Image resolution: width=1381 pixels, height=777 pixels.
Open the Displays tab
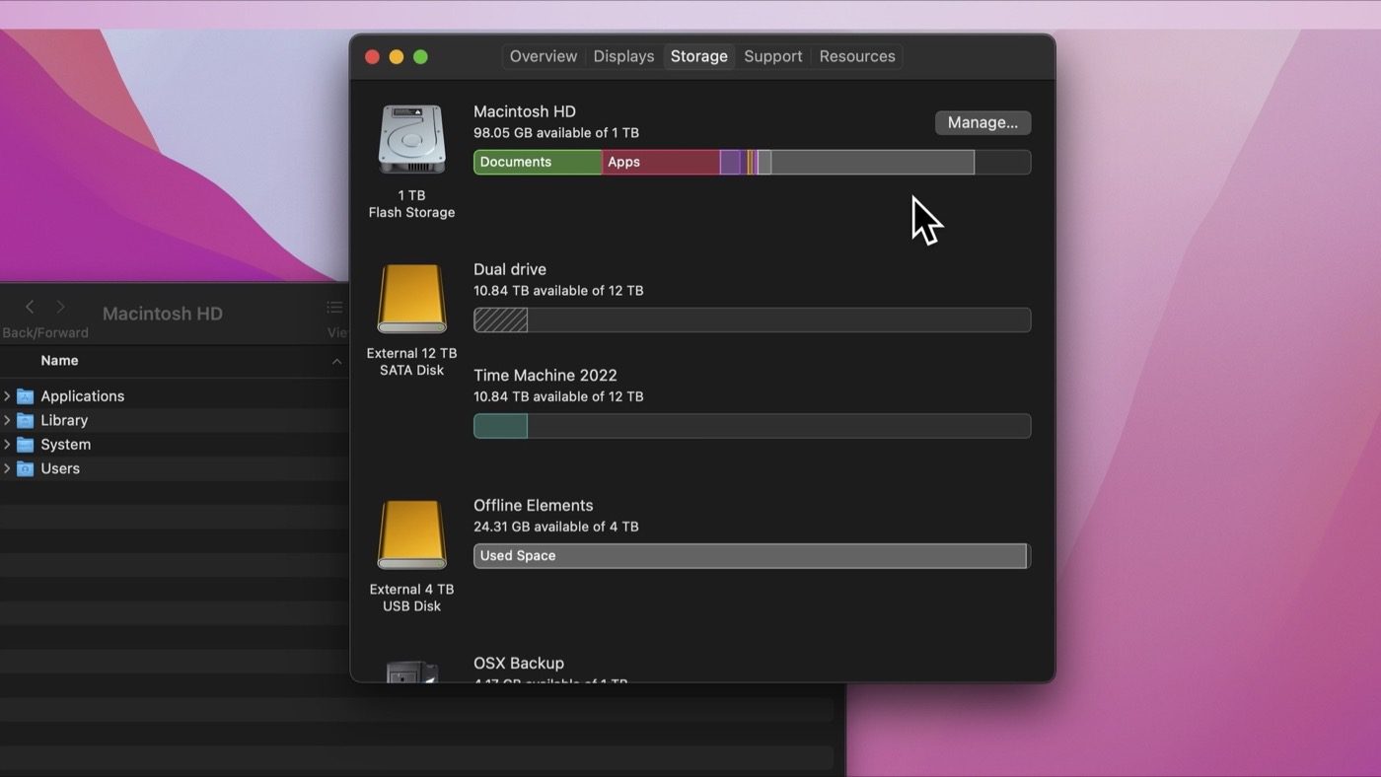[623, 56]
